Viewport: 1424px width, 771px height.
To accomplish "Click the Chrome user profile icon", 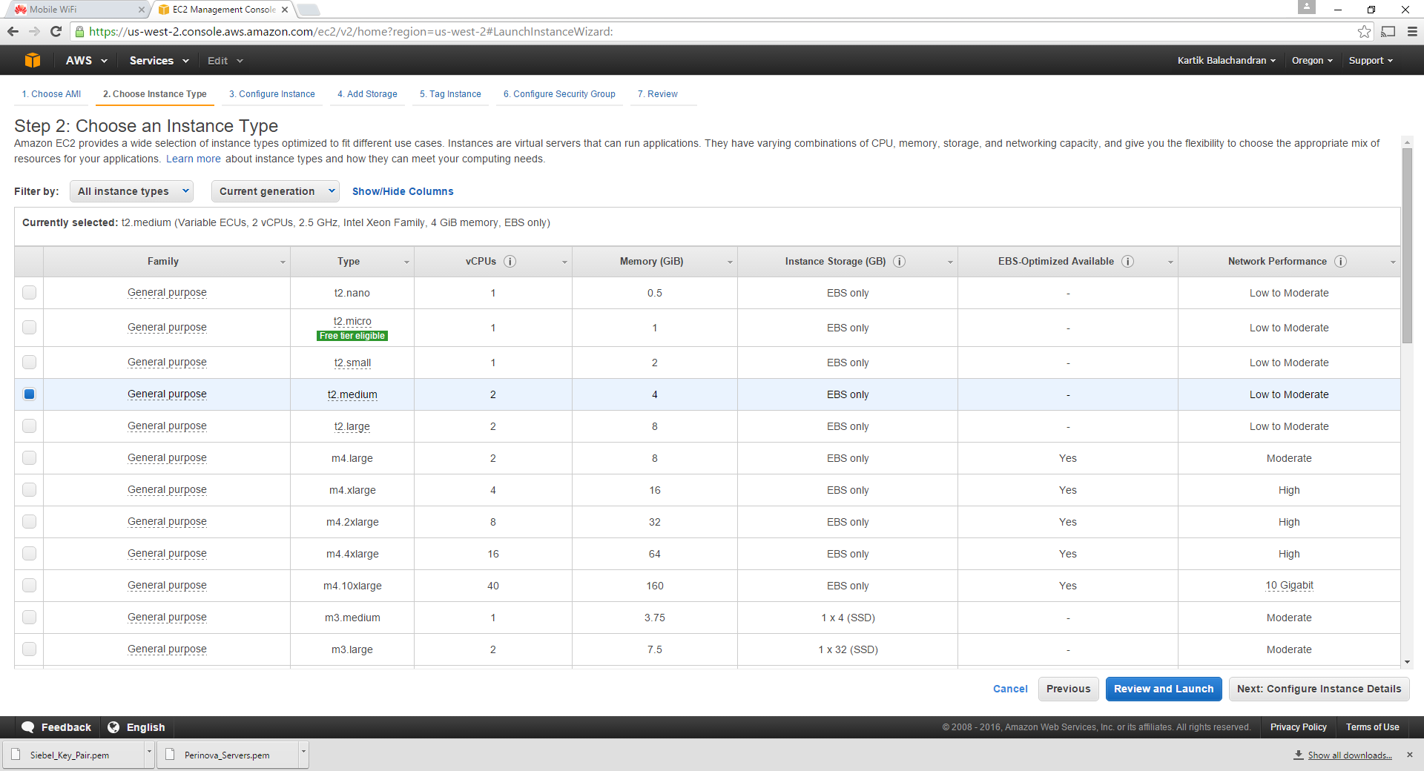I will pyautogui.click(x=1307, y=7).
